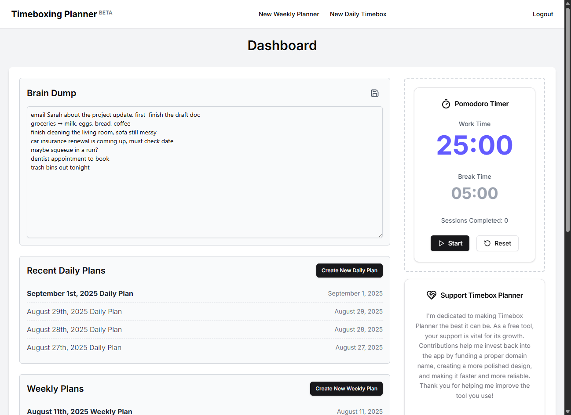Start the Pomodoro timer
The image size is (571, 415).
[450, 243]
